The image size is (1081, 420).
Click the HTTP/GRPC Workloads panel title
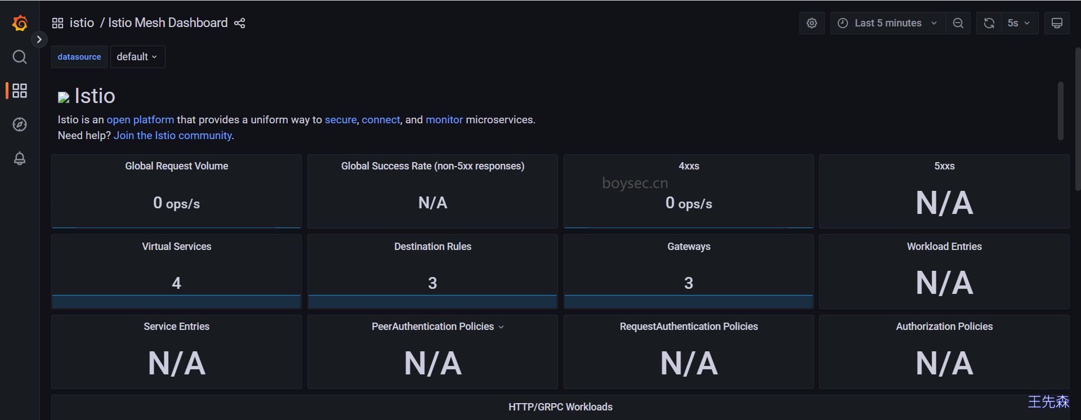(560, 407)
